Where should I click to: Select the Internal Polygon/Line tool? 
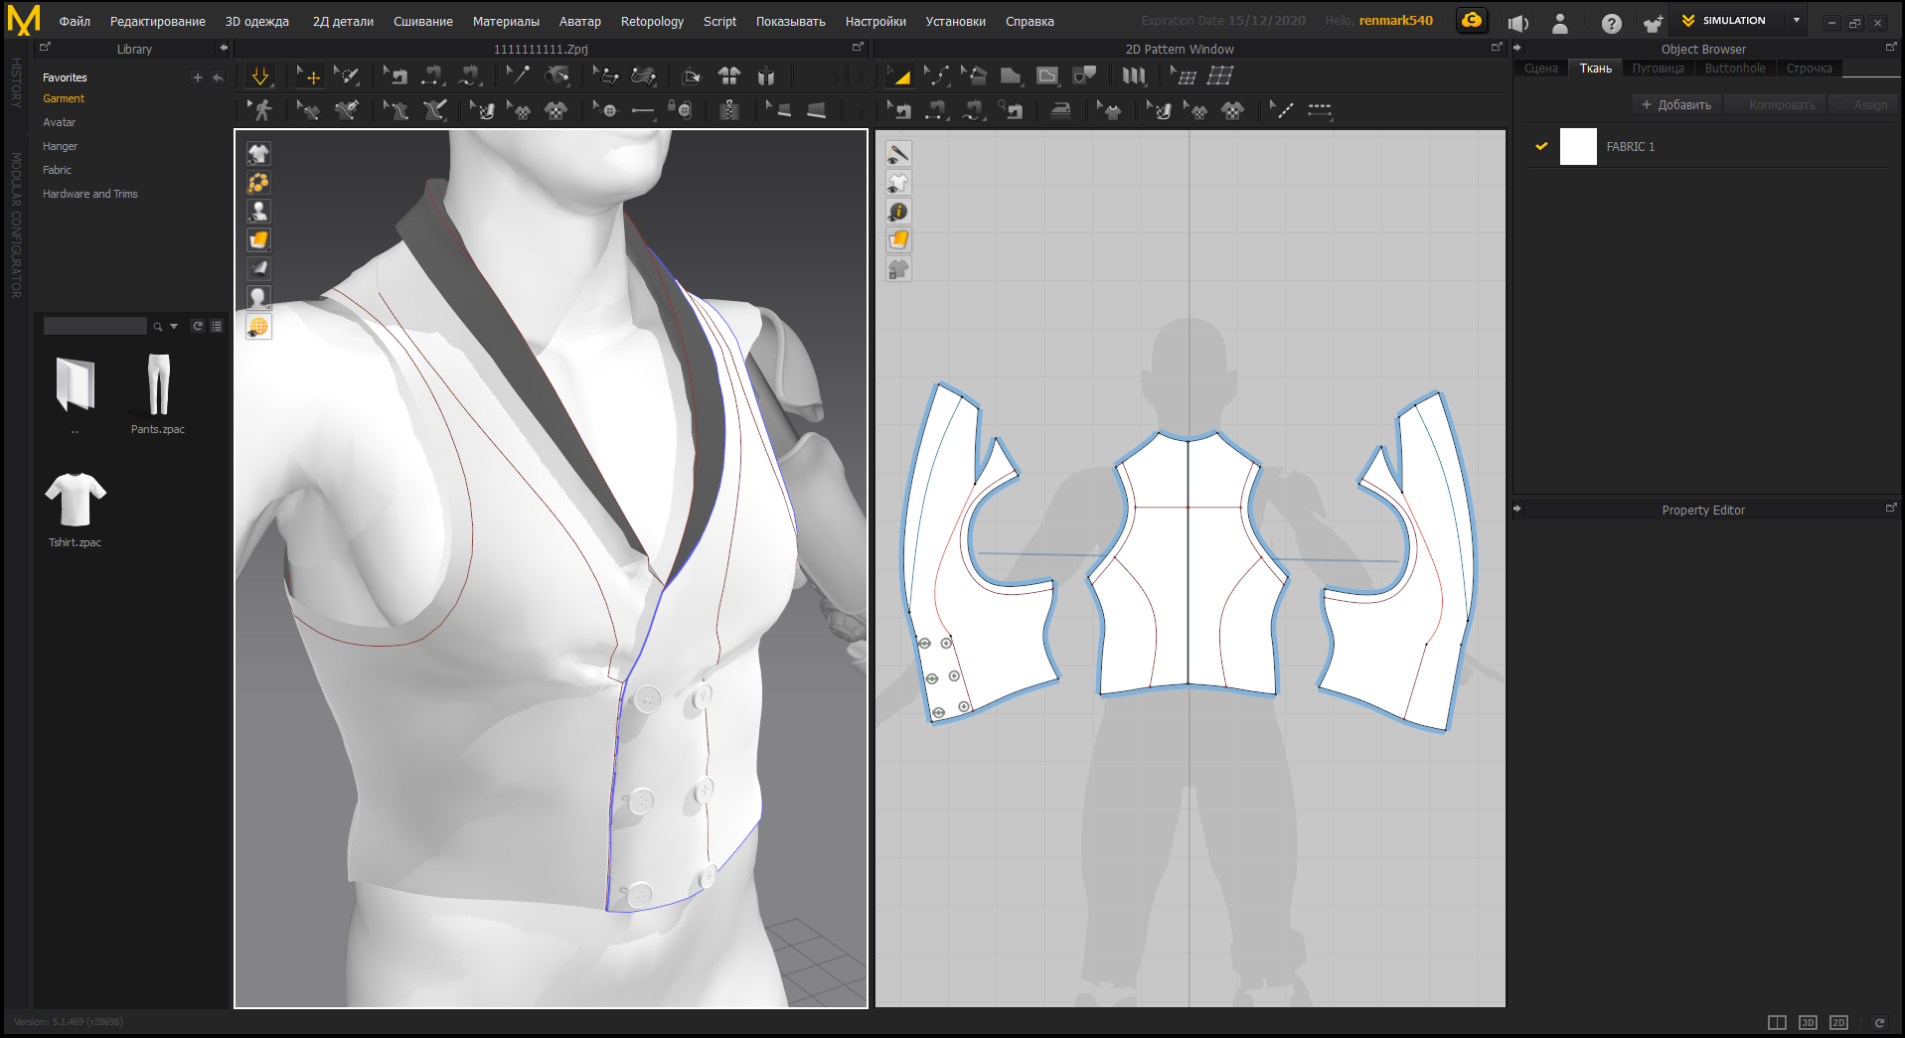coord(1047,76)
